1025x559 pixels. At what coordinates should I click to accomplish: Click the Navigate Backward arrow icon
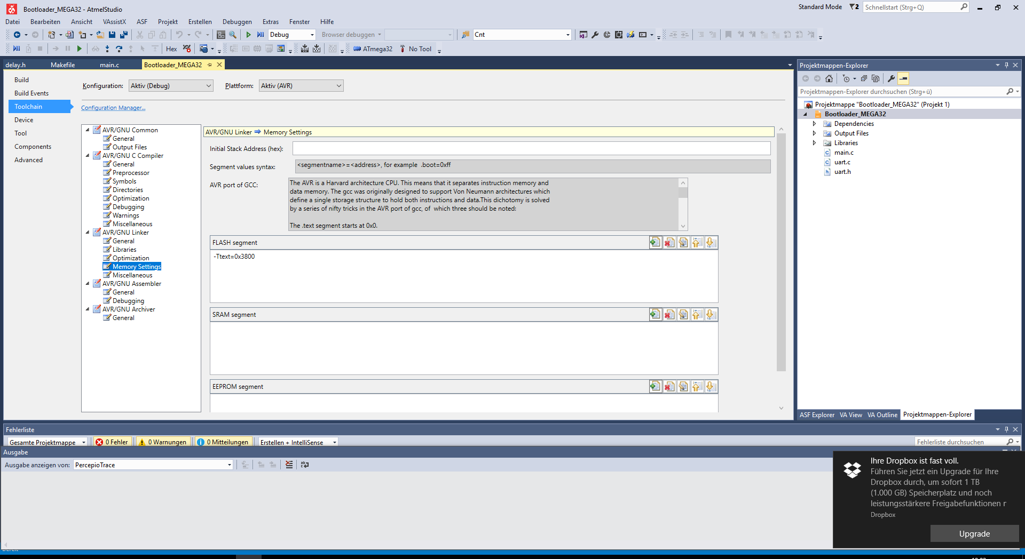click(17, 35)
